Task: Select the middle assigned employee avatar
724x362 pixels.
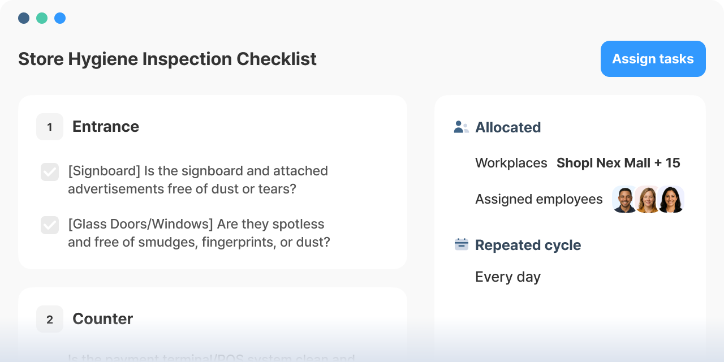Action: click(648, 199)
